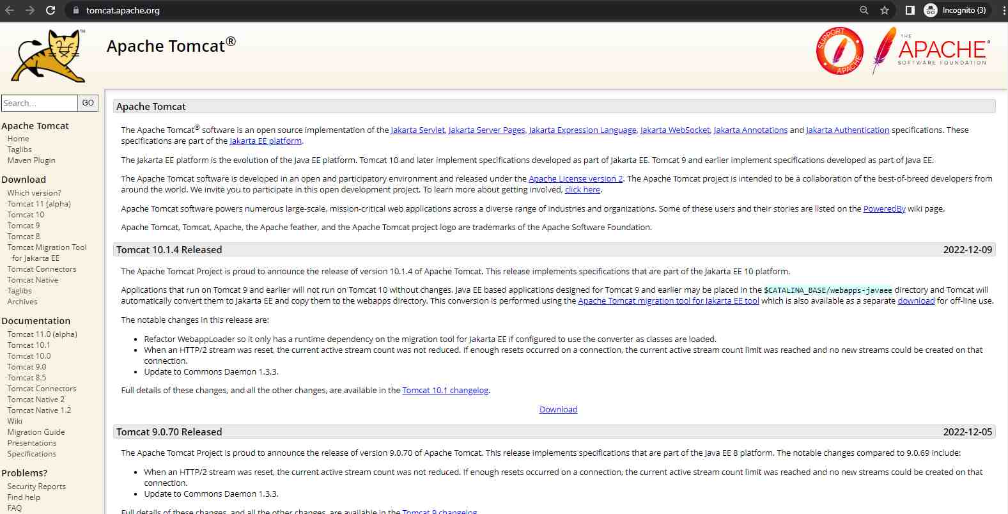Open Tomcat Native 1.2 documentation
Image resolution: width=1008 pixels, height=514 pixels.
click(x=39, y=410)
